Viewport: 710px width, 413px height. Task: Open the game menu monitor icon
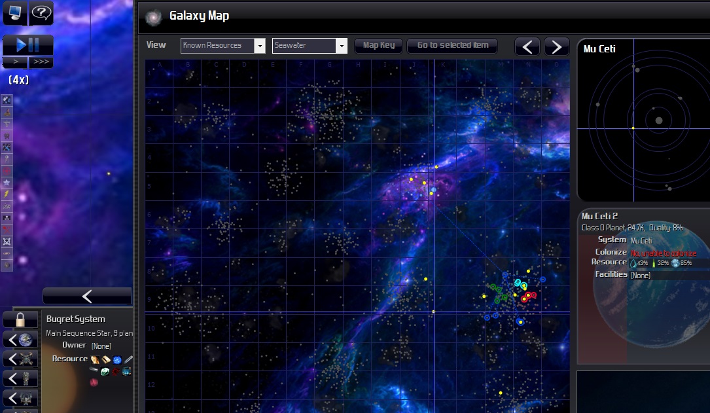[x=14, y=12]
